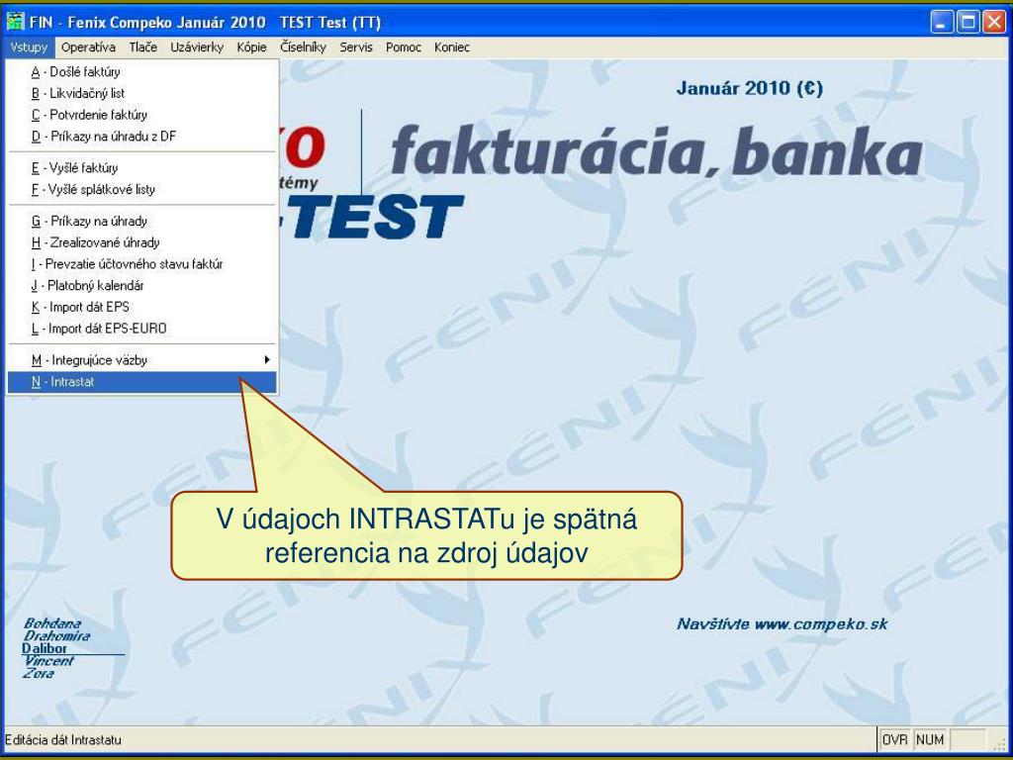Viewport: 1013px width, 760px height.
Task: Open D - Príkazy na úhradu z DF
Action: point(142,136)
